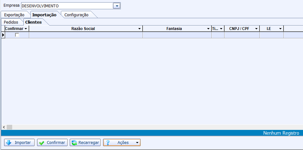The width and height of the screenshot is (303, 150).
Task: Open the Empresa combo box dropdown
Action: (117, 6)
